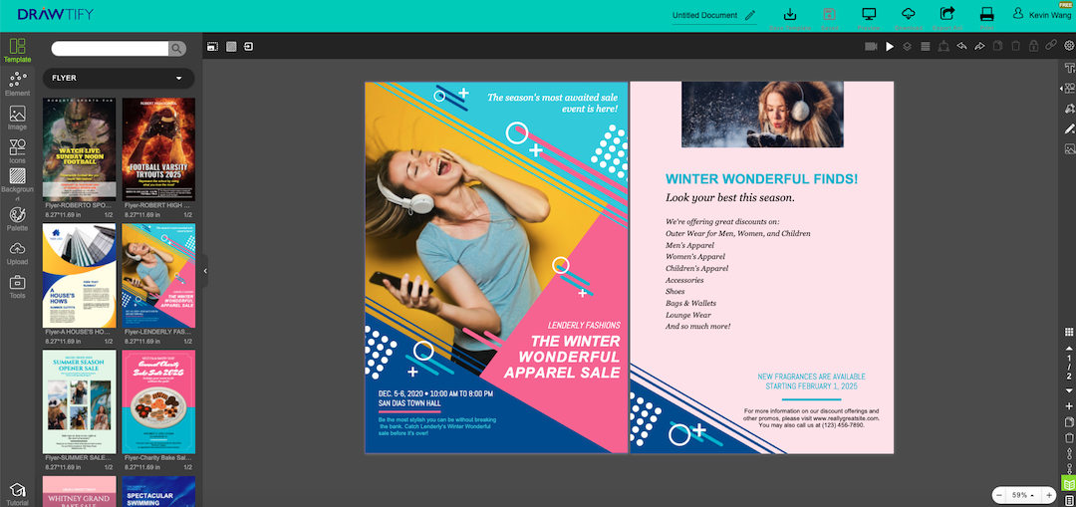Select the Summer Season Opener Sale template

(79, 401)
